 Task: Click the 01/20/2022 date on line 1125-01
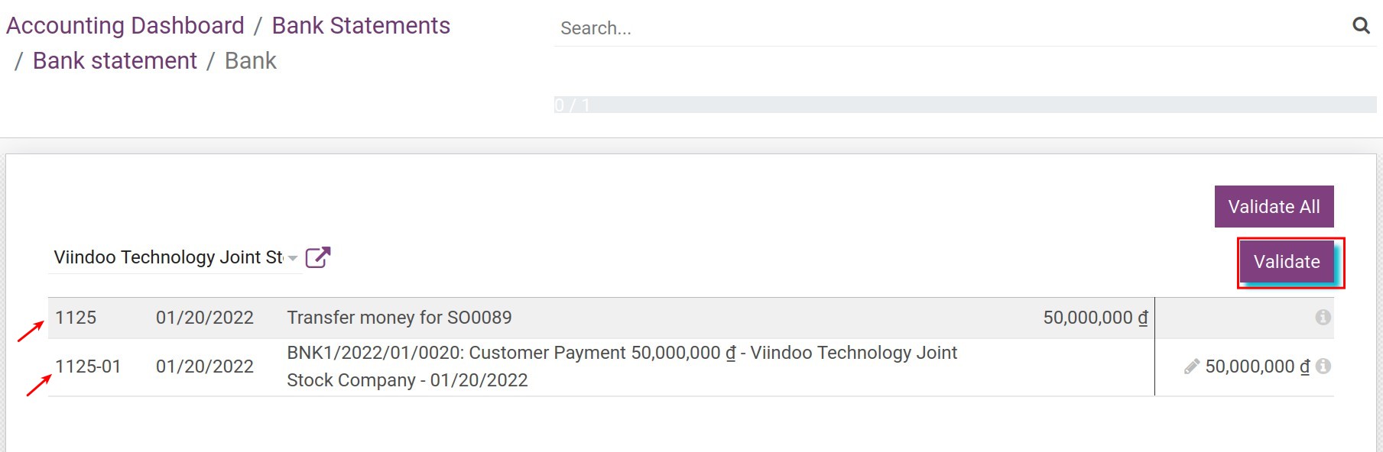pyautogui.click(x=204, y=366)
